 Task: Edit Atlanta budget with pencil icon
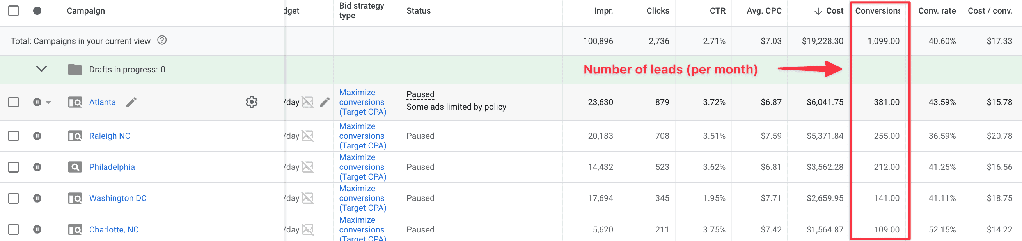coord(325,102)
